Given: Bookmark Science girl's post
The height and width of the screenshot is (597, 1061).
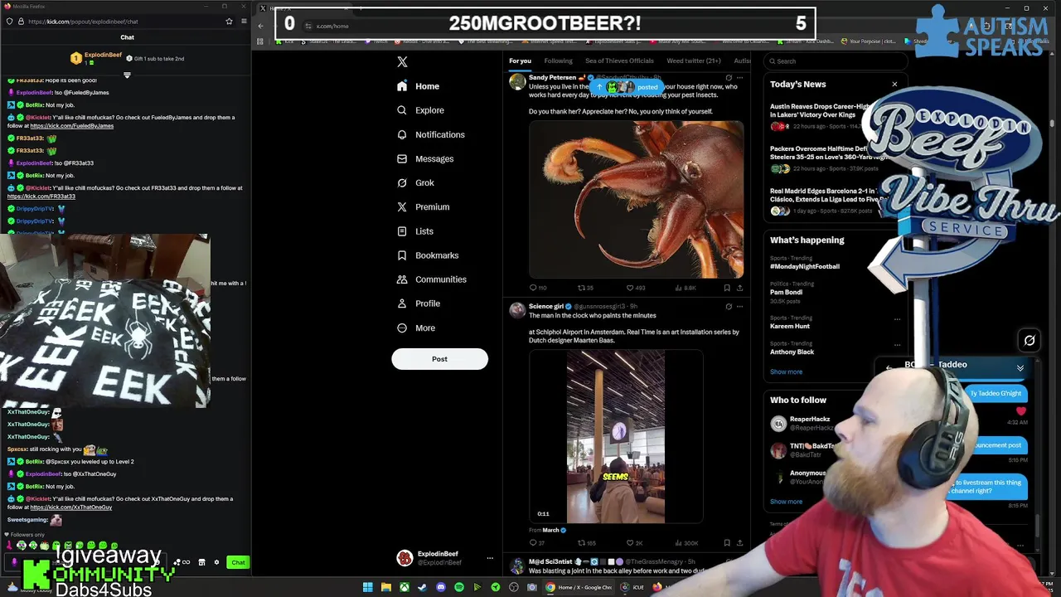Looking at the screenshot, I should (x=727, y=543).
